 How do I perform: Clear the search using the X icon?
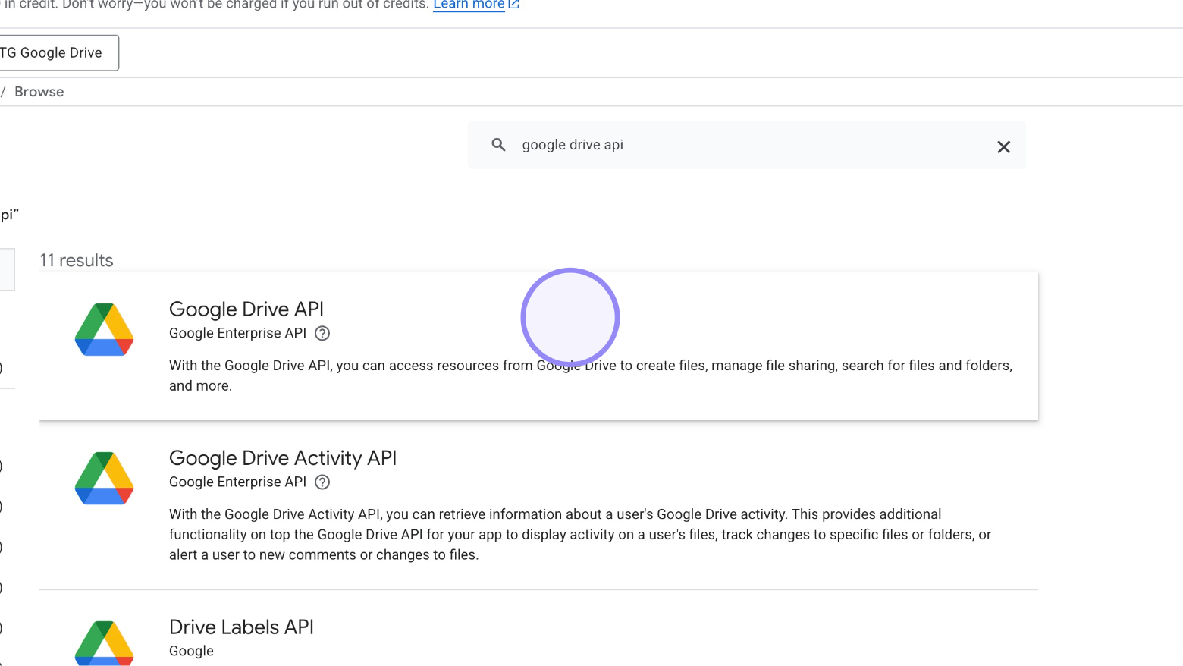(x=1003, y=146)
